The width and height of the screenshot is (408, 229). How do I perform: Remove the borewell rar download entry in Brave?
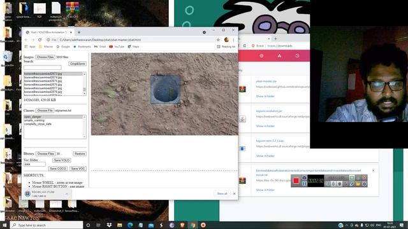(x=373, y=170)
